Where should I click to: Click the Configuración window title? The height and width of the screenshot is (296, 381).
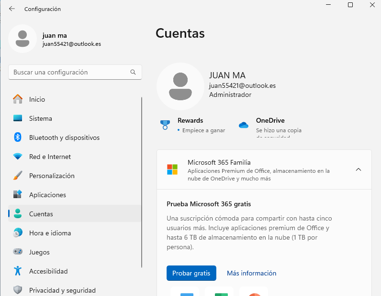43,9
